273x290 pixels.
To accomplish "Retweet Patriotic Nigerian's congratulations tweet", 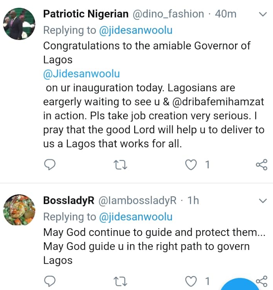I will pyautogui.click(x=121, y=165).
